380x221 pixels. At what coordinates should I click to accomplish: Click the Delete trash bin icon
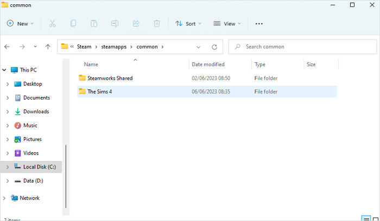[x=156, y=24]
